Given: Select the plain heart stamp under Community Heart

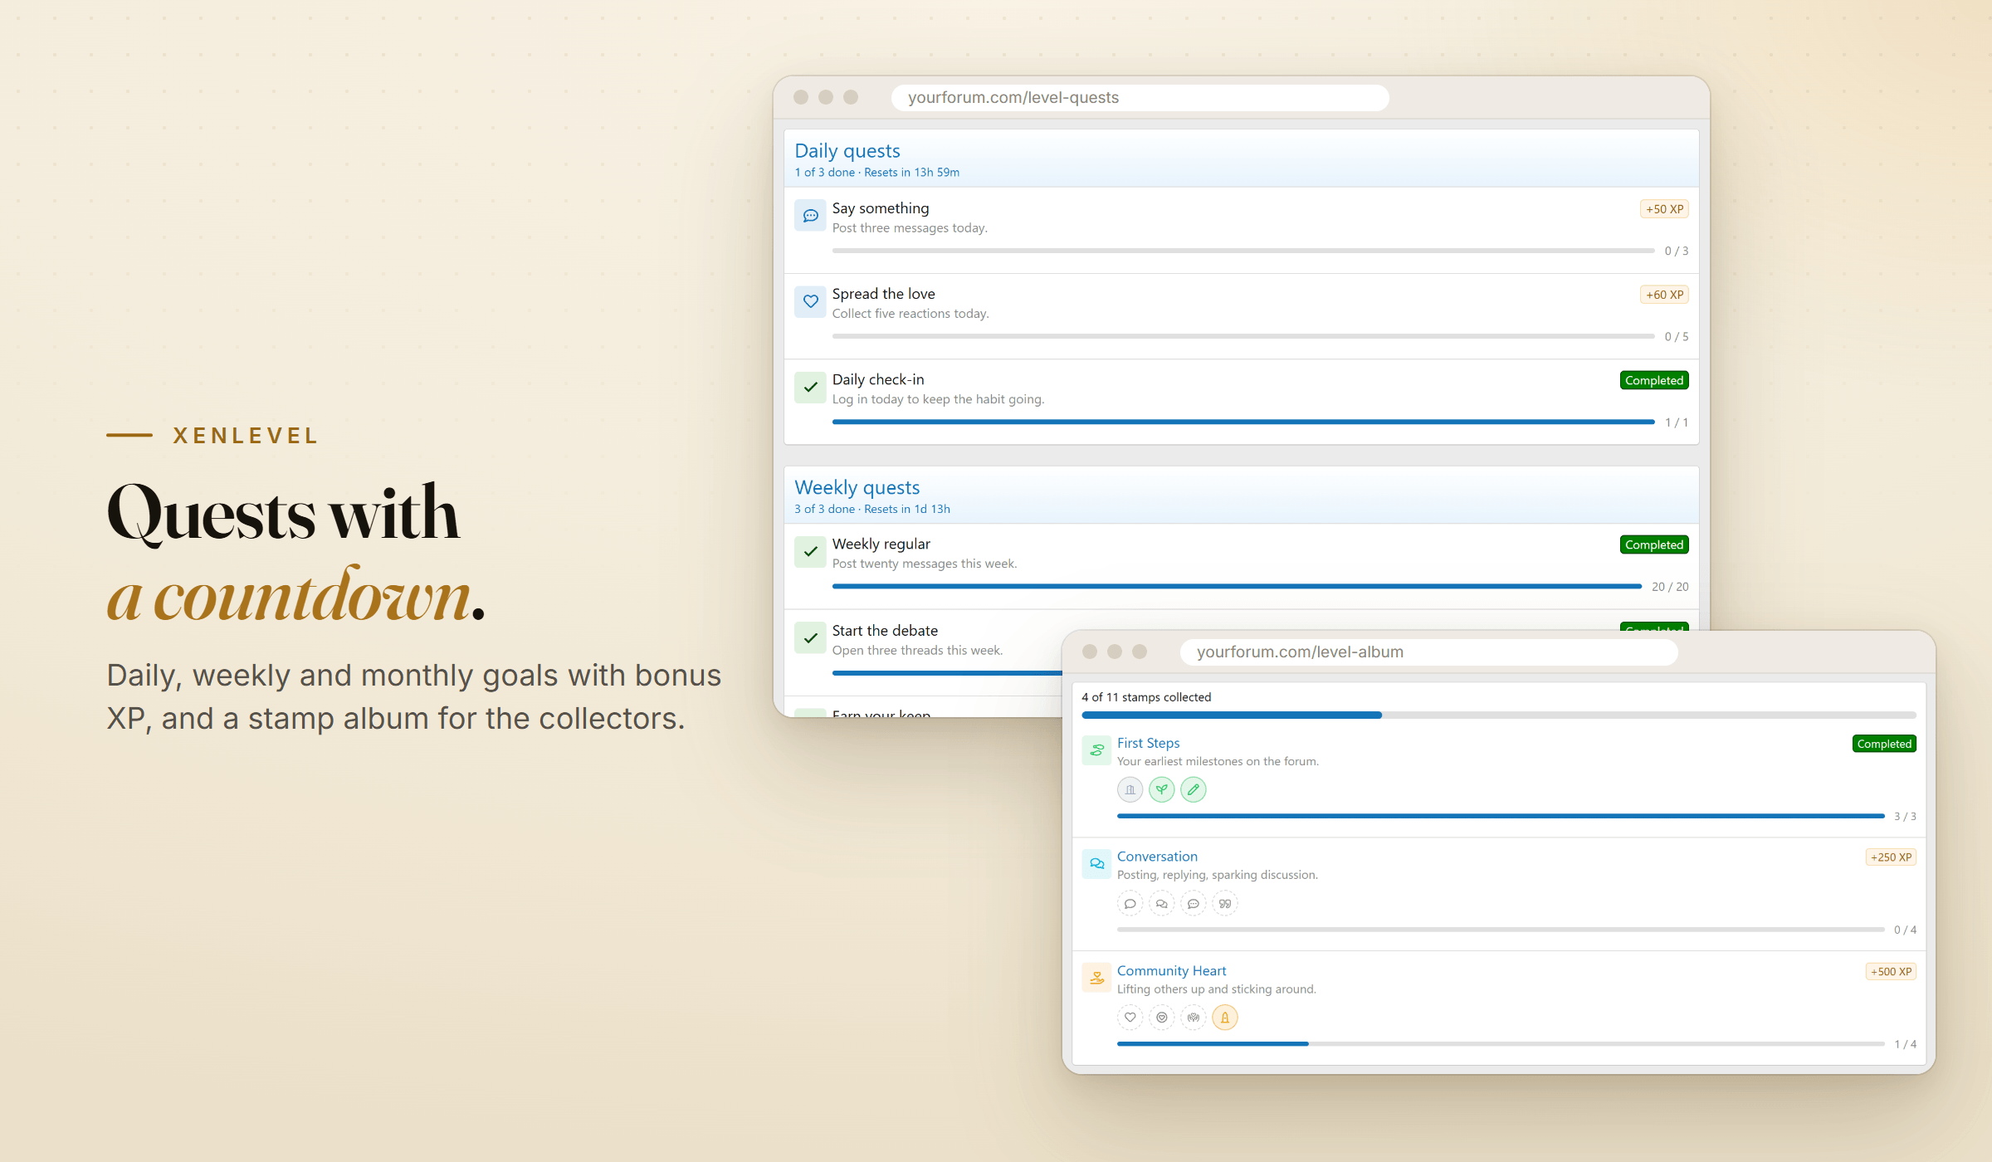Looking at the screenshot, I should coord(1130,1017).
